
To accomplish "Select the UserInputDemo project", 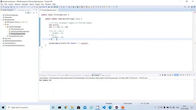I will coord(10,43).
